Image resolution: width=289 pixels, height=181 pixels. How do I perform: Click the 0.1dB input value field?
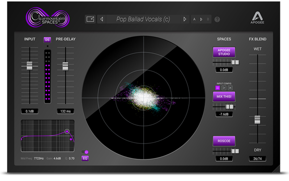coord(30,111)
